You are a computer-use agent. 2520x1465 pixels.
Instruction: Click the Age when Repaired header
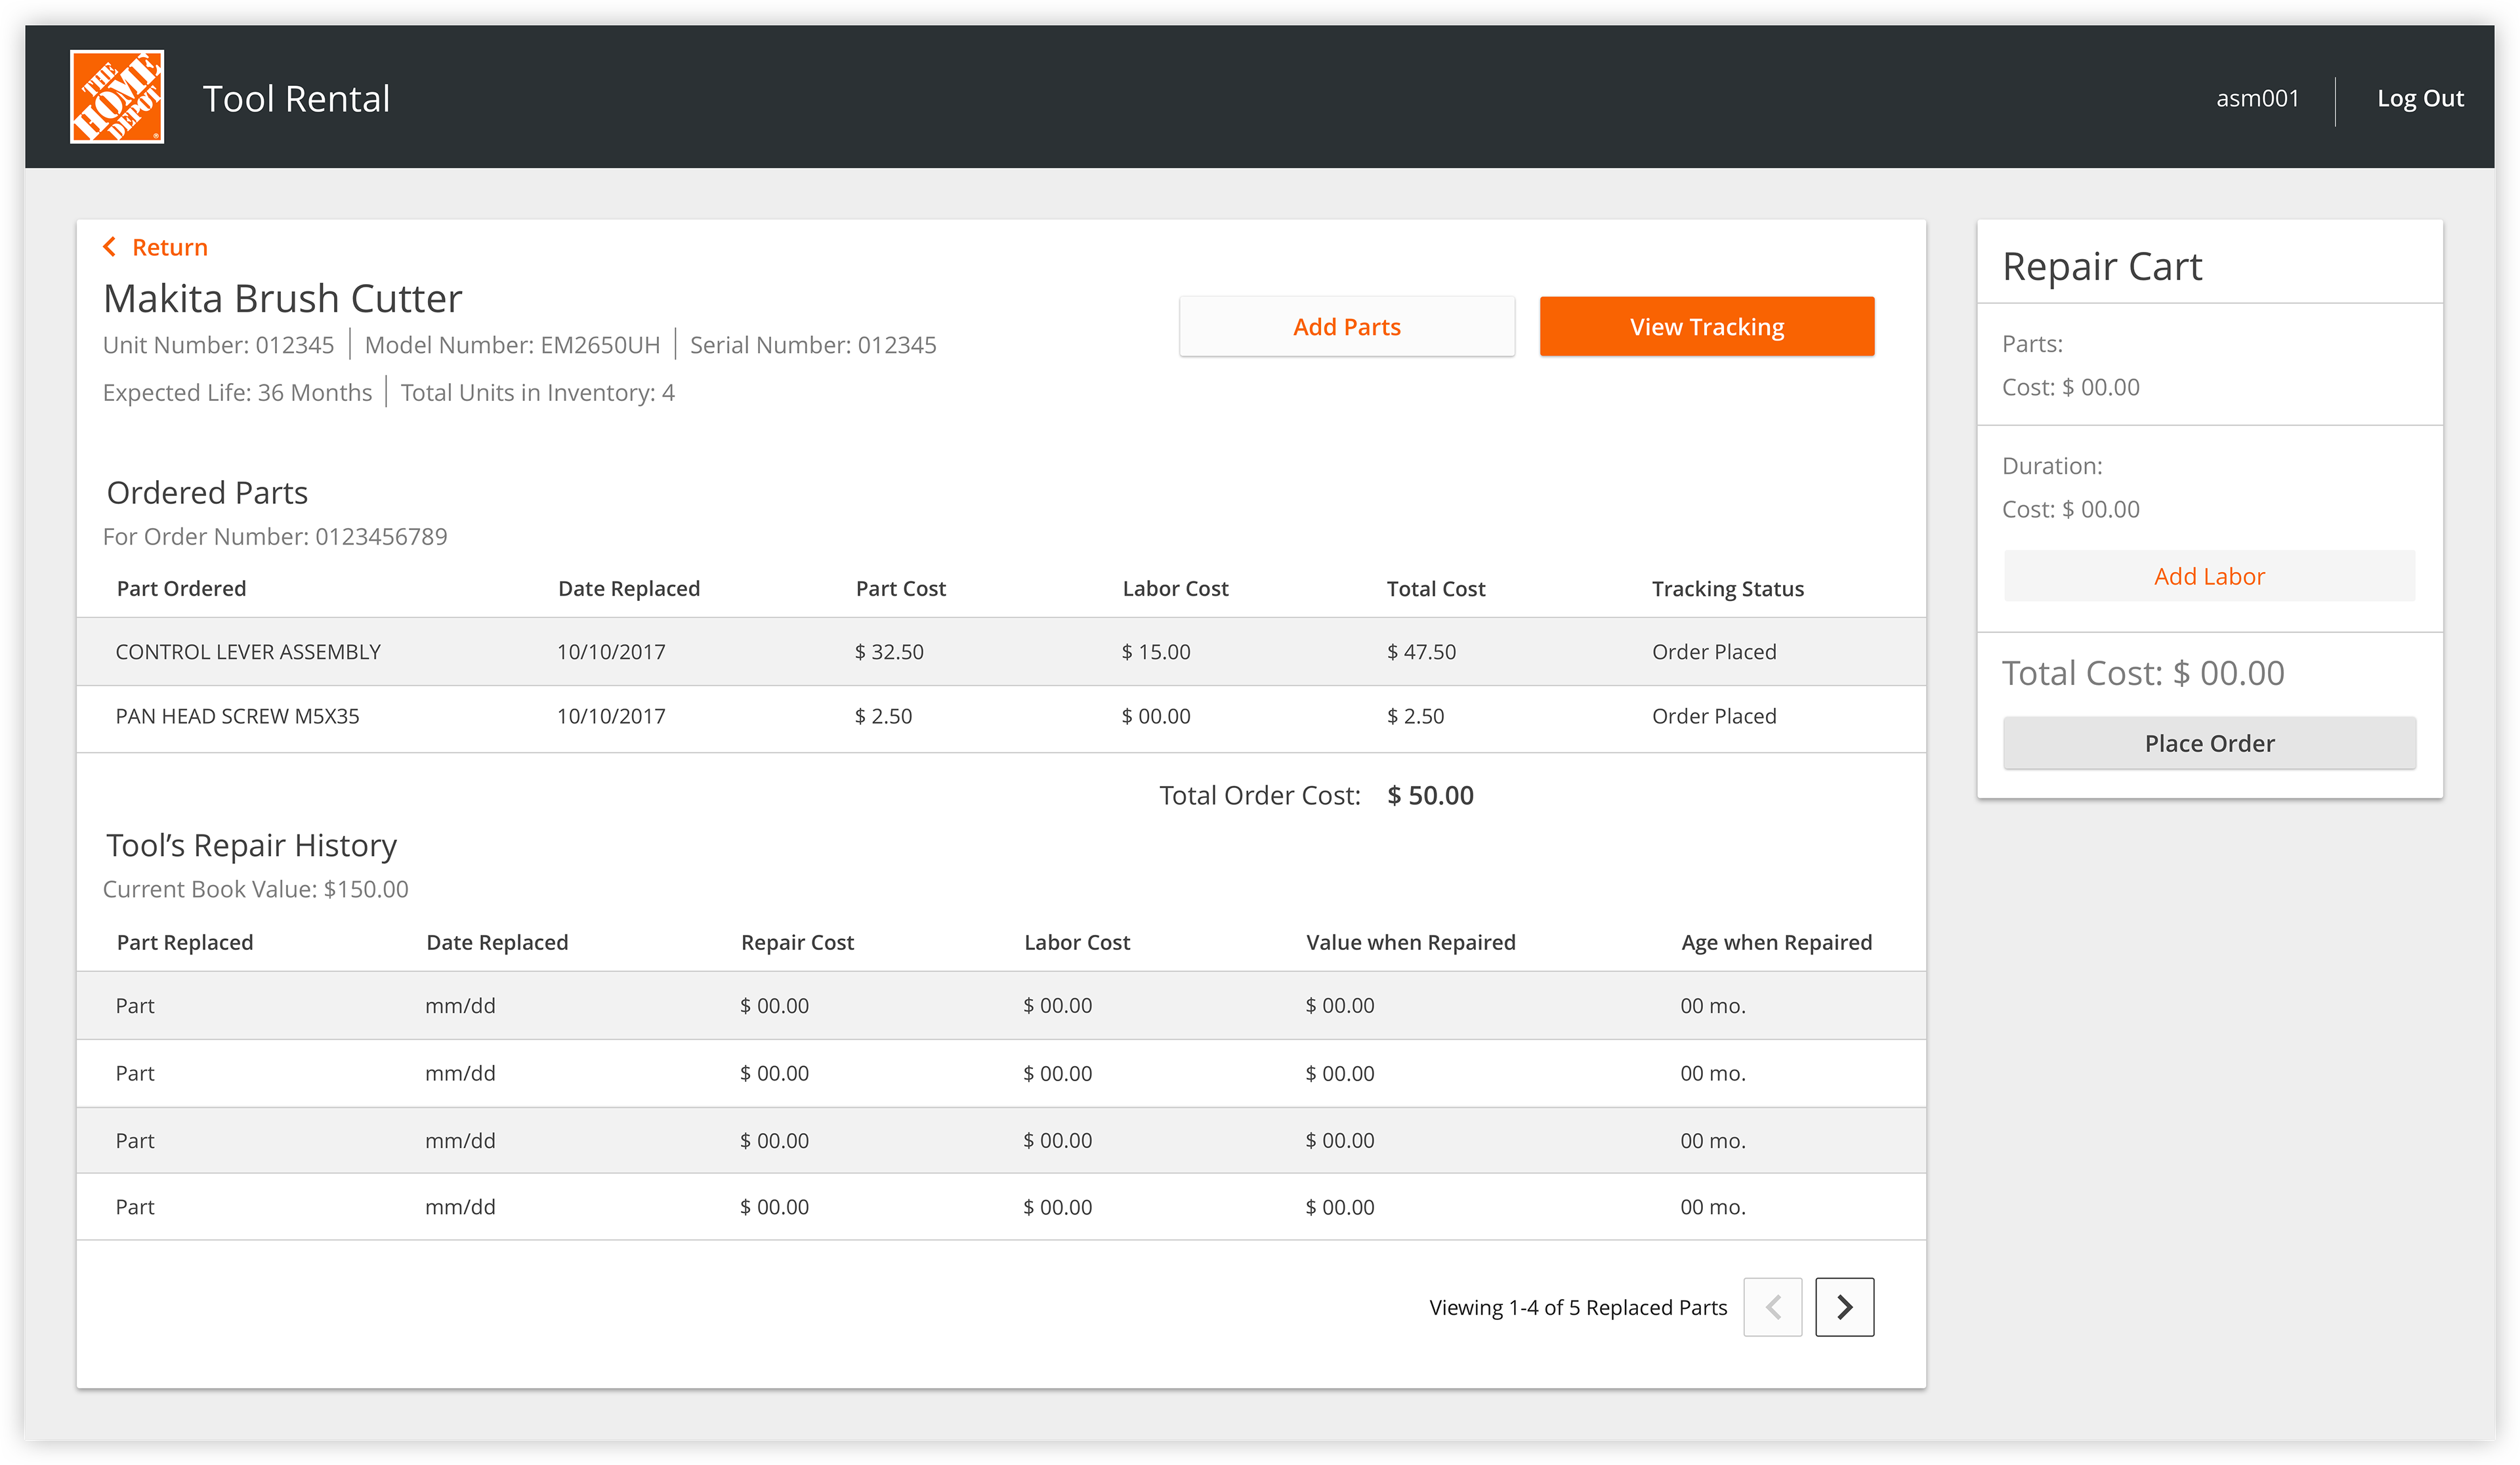click(1776, 942)
